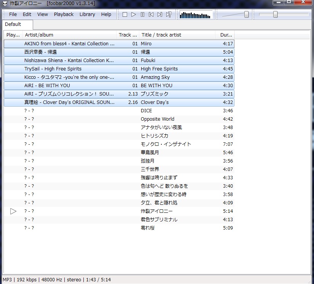This screenshot has width=314, height=284.
Task: Select the 残響は鳴り止まず track
Action: (119, 178)
